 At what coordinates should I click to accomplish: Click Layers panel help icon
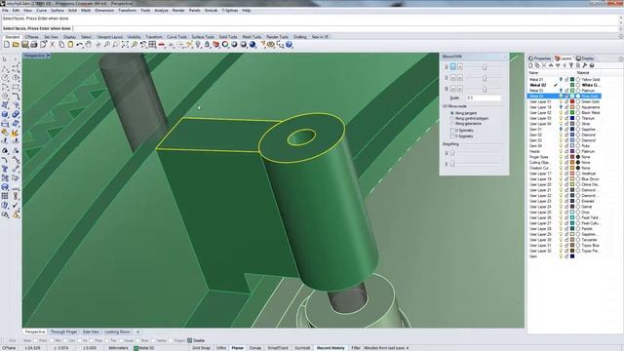(592, 65)
